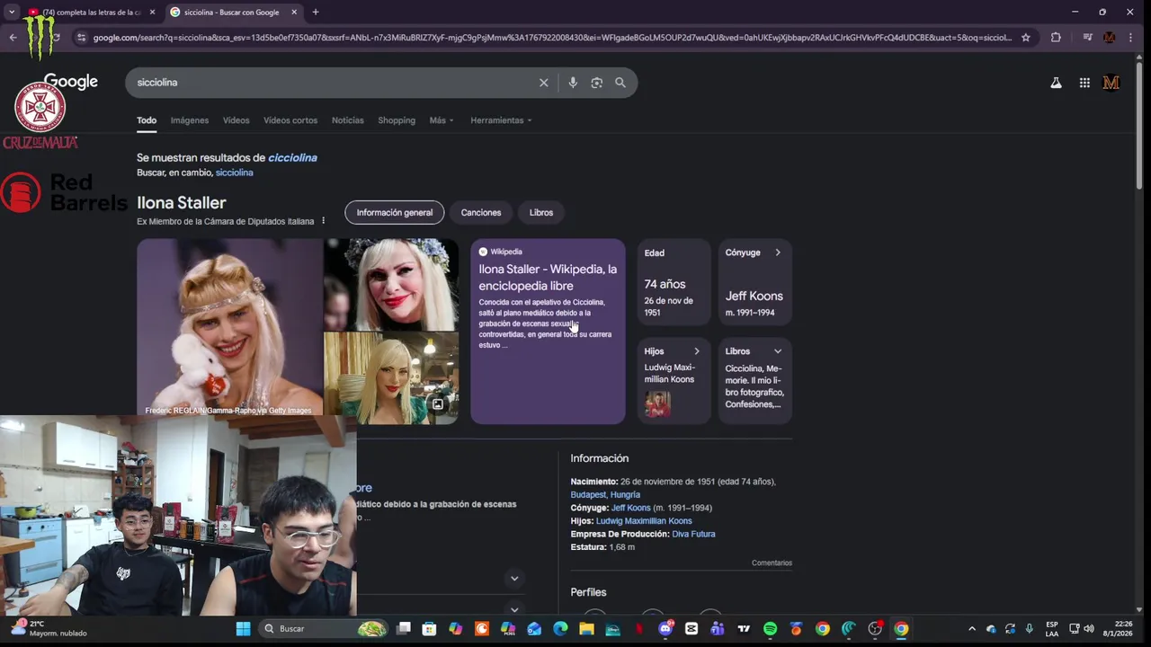The width and height of the screenshot is (1151, 647).
Task: Open the Windows Start menu
Action: coord(244,629)
